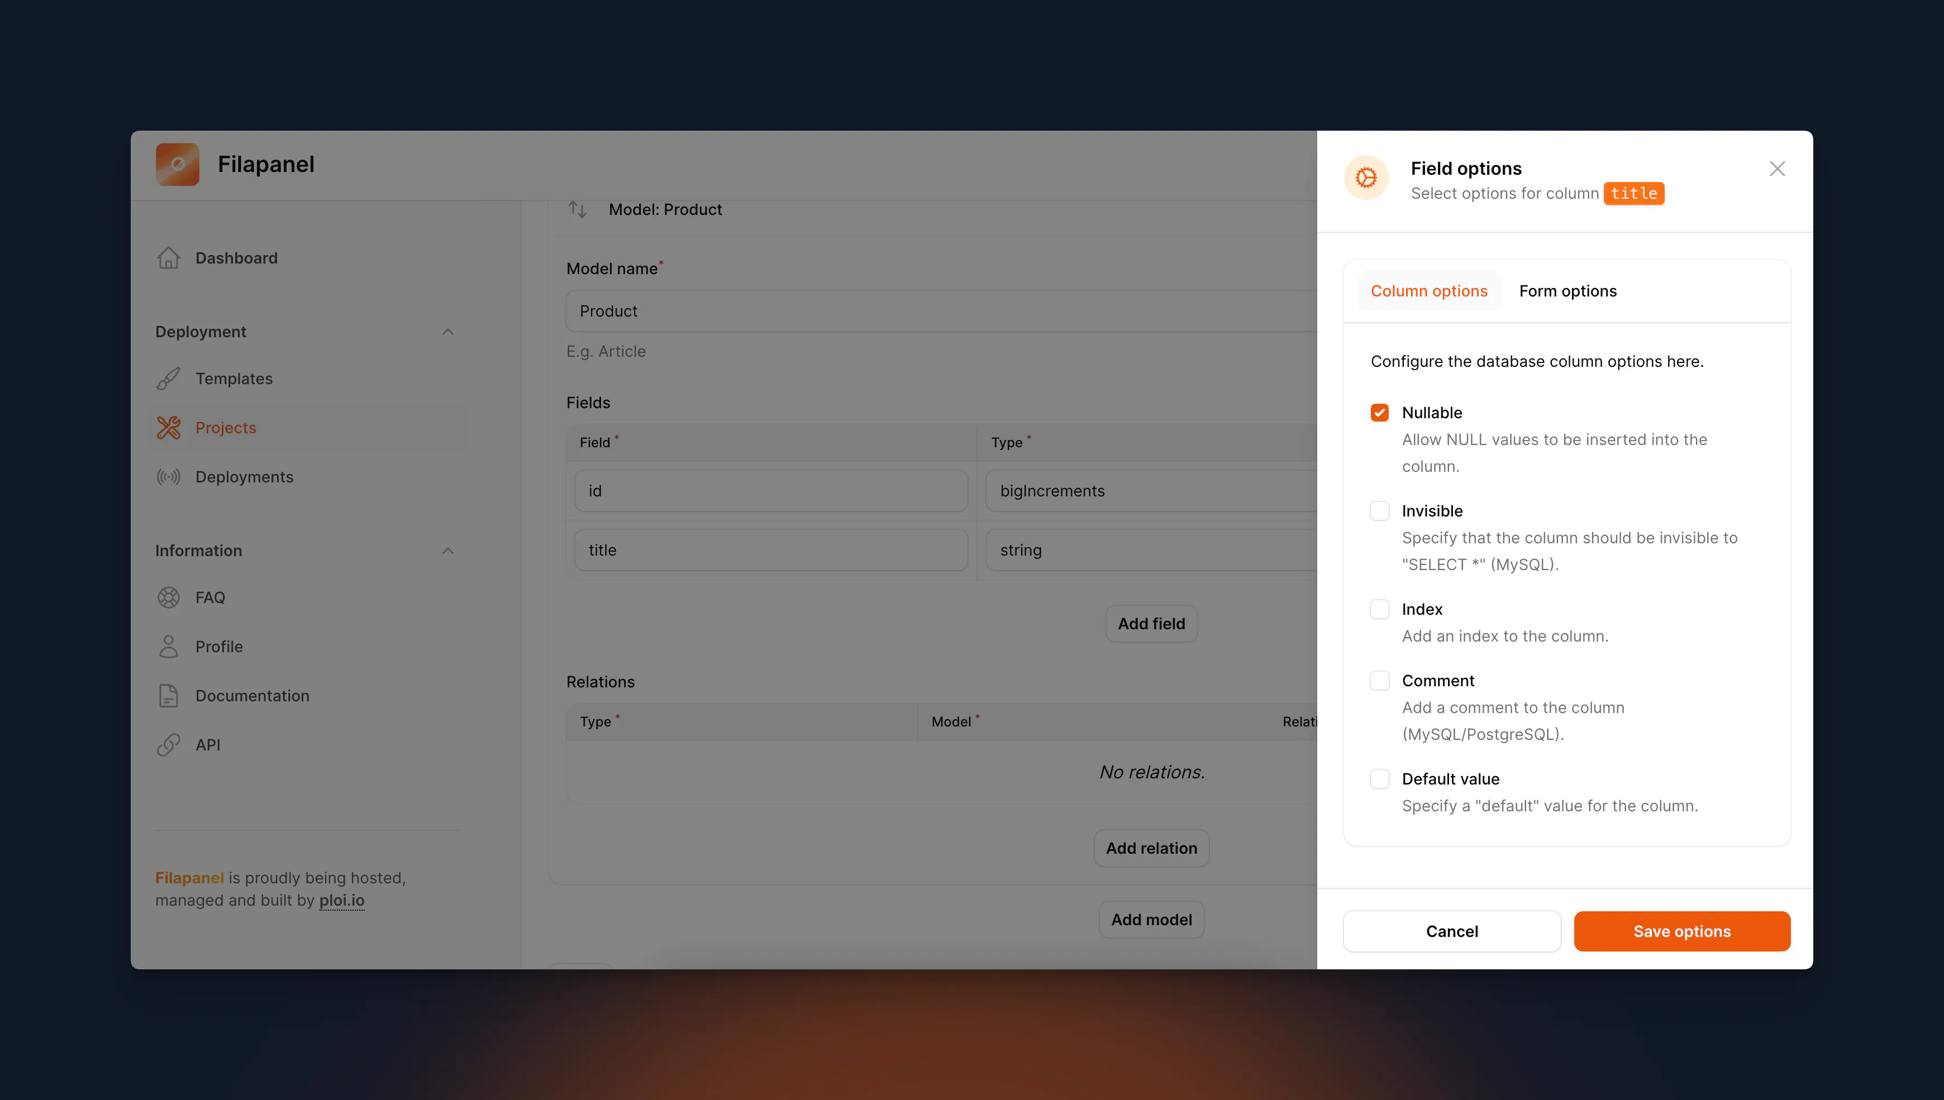
Task: Click the Templates paintbrush icon
Action: [x=169, y=379]
